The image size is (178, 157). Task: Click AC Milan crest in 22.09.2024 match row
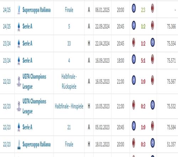click(152, 25)
